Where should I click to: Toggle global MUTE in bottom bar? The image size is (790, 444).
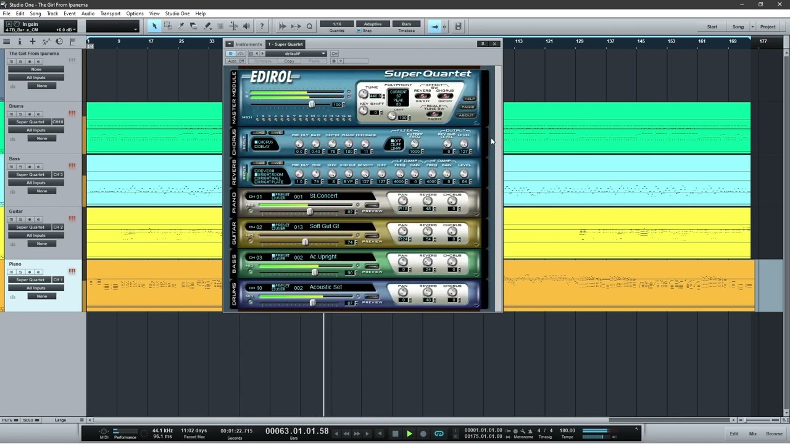click(9, 420)
